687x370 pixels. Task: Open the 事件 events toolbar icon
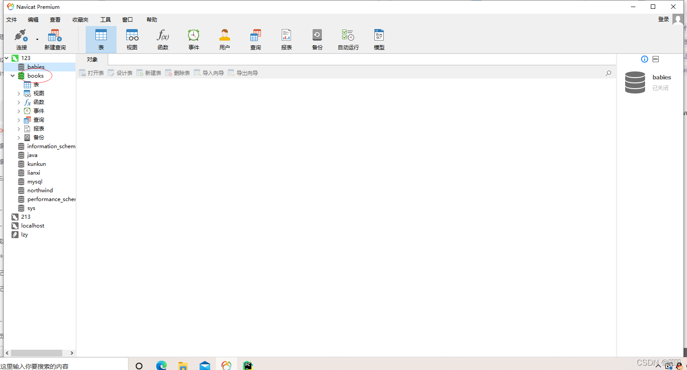pos(194,40)
